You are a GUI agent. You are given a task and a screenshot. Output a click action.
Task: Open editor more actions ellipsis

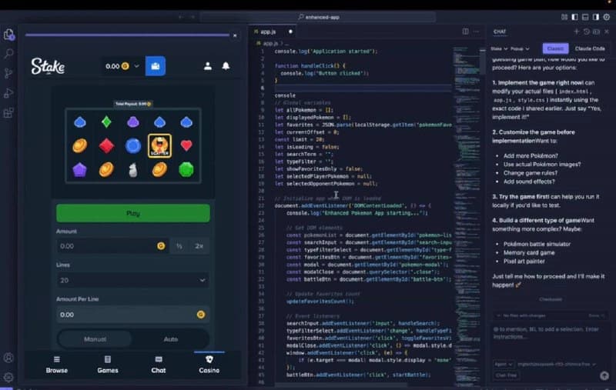coord(476,32)
